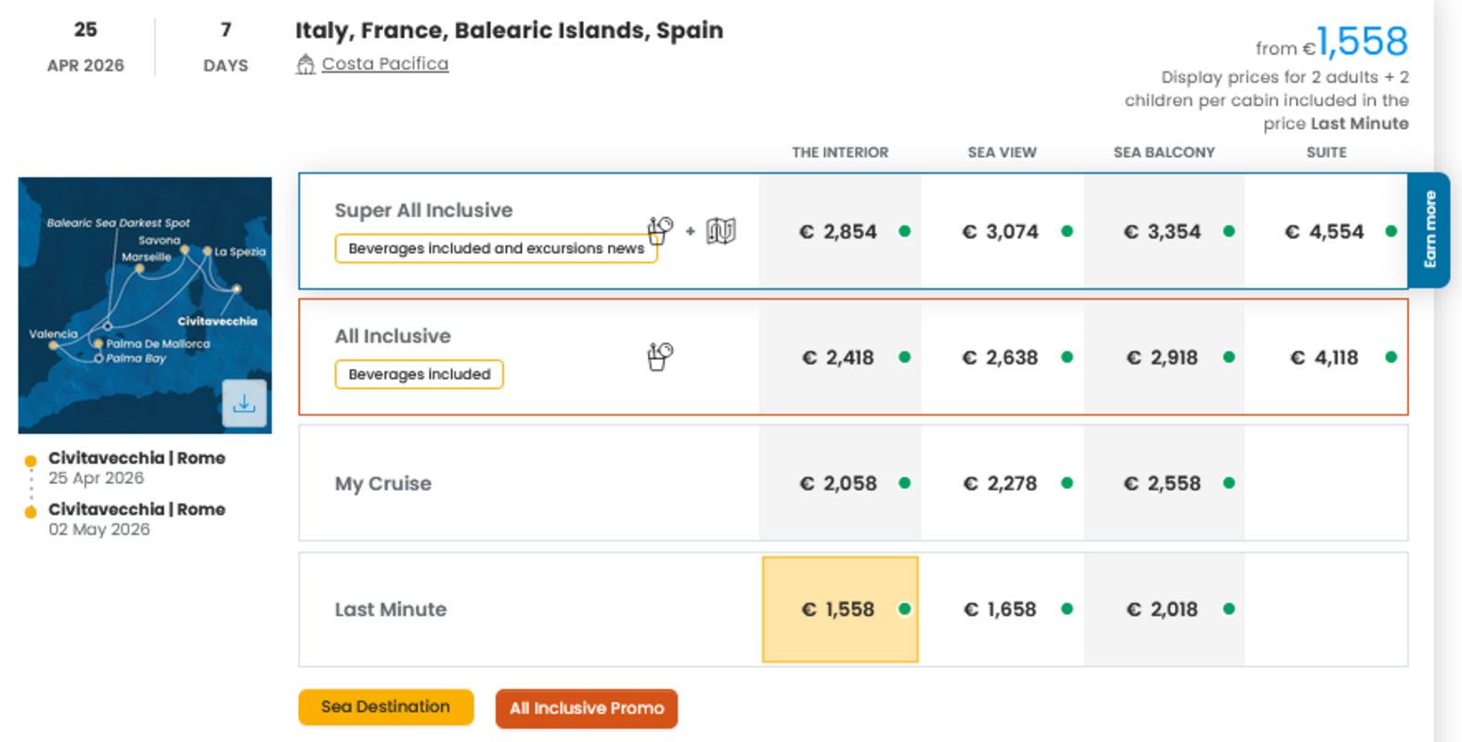Select Last Minute Sea View €1,658

click(x=1001, y=609)
